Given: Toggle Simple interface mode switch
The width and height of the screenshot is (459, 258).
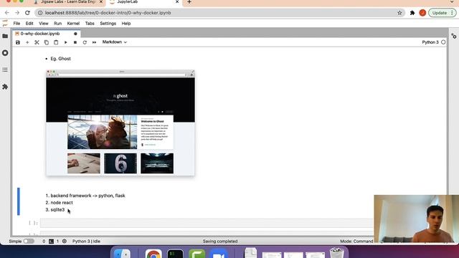Looking at the screenshot, I should [x=29, y=241].
